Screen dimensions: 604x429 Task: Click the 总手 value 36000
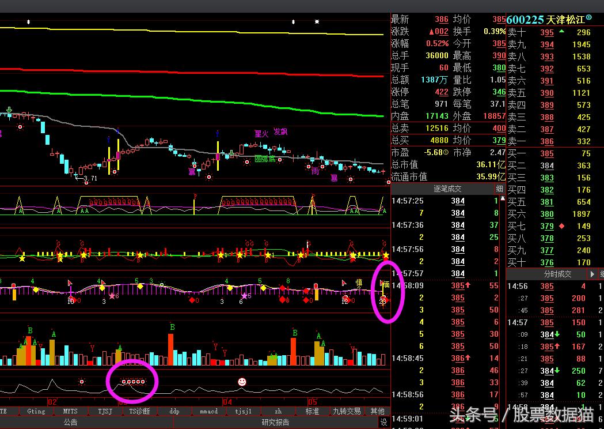[437, 55]
